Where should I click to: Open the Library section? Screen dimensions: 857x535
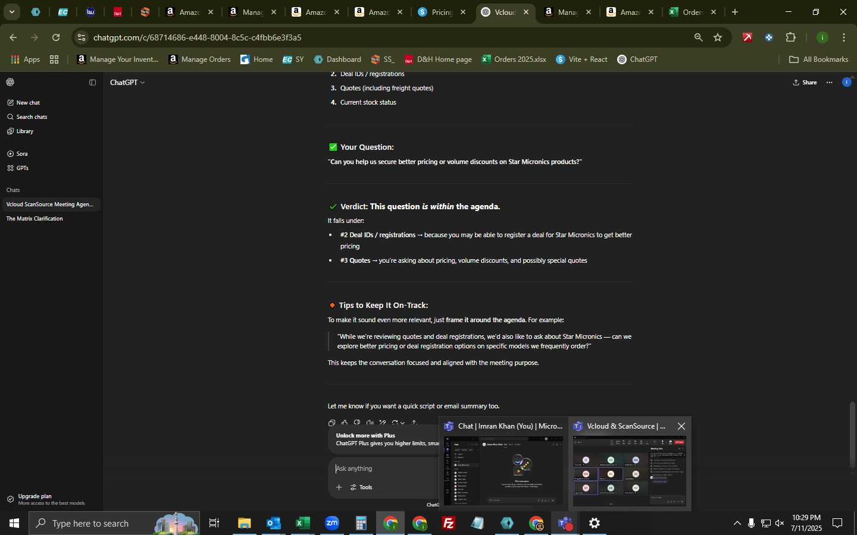click(x=20, y=131)
